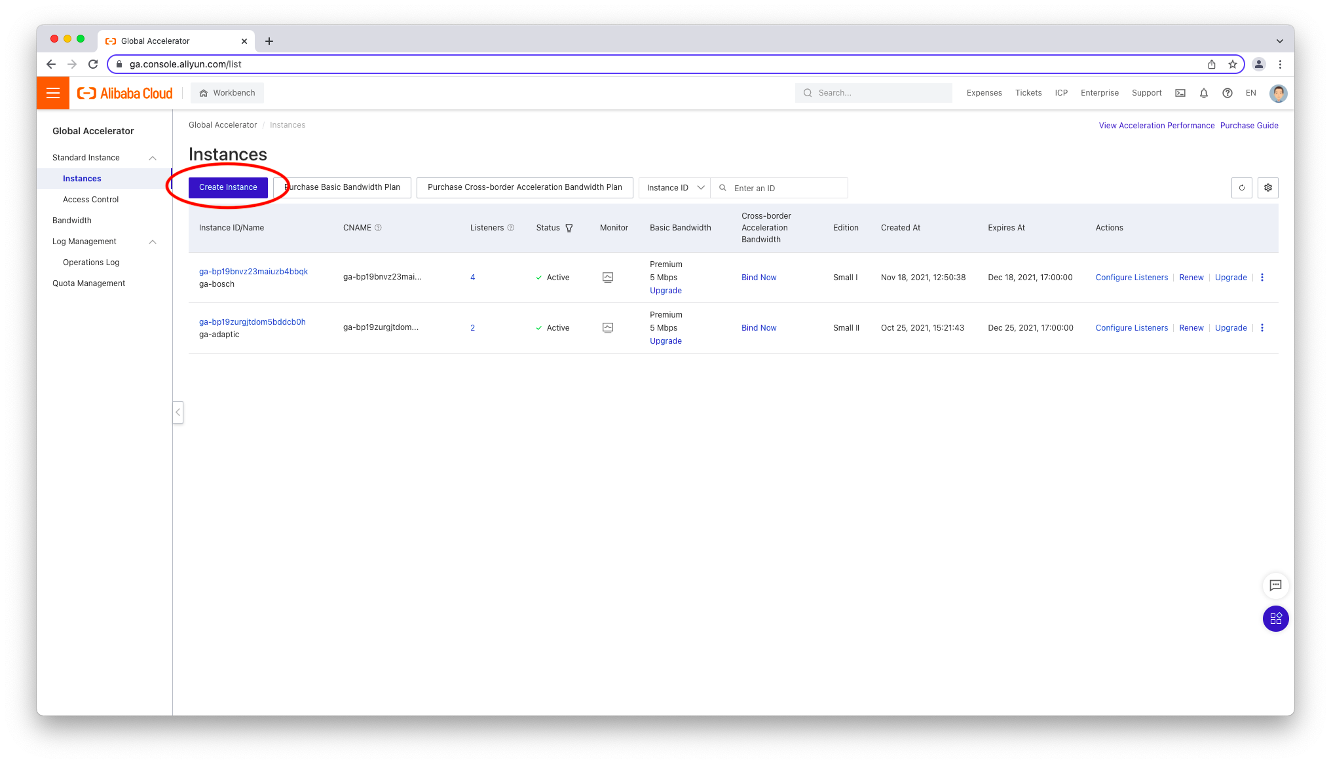Collapse the left sidebar panel
This screenshot has height=764, width=1331.
click(178, 412)
